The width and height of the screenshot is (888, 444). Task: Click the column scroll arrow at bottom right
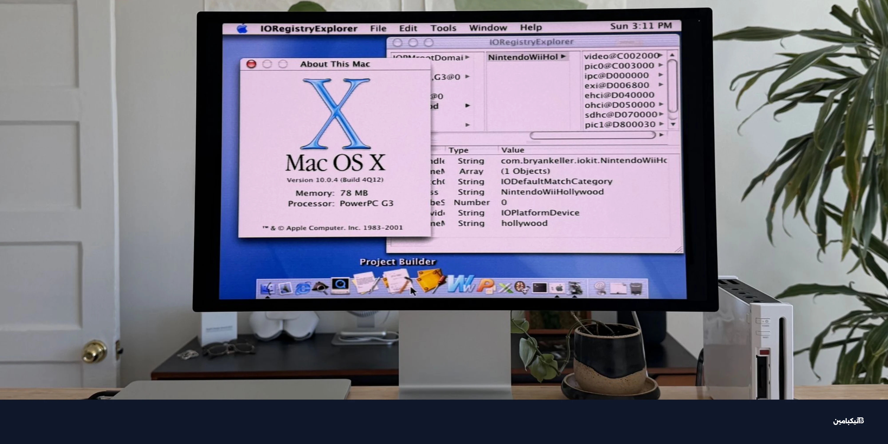(662, 136)
